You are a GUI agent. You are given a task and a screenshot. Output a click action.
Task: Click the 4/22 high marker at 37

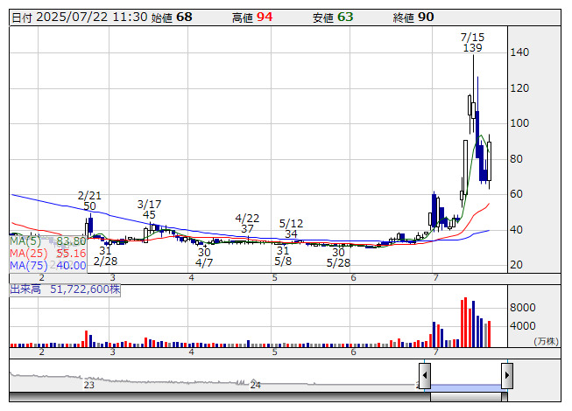(248, 223)
